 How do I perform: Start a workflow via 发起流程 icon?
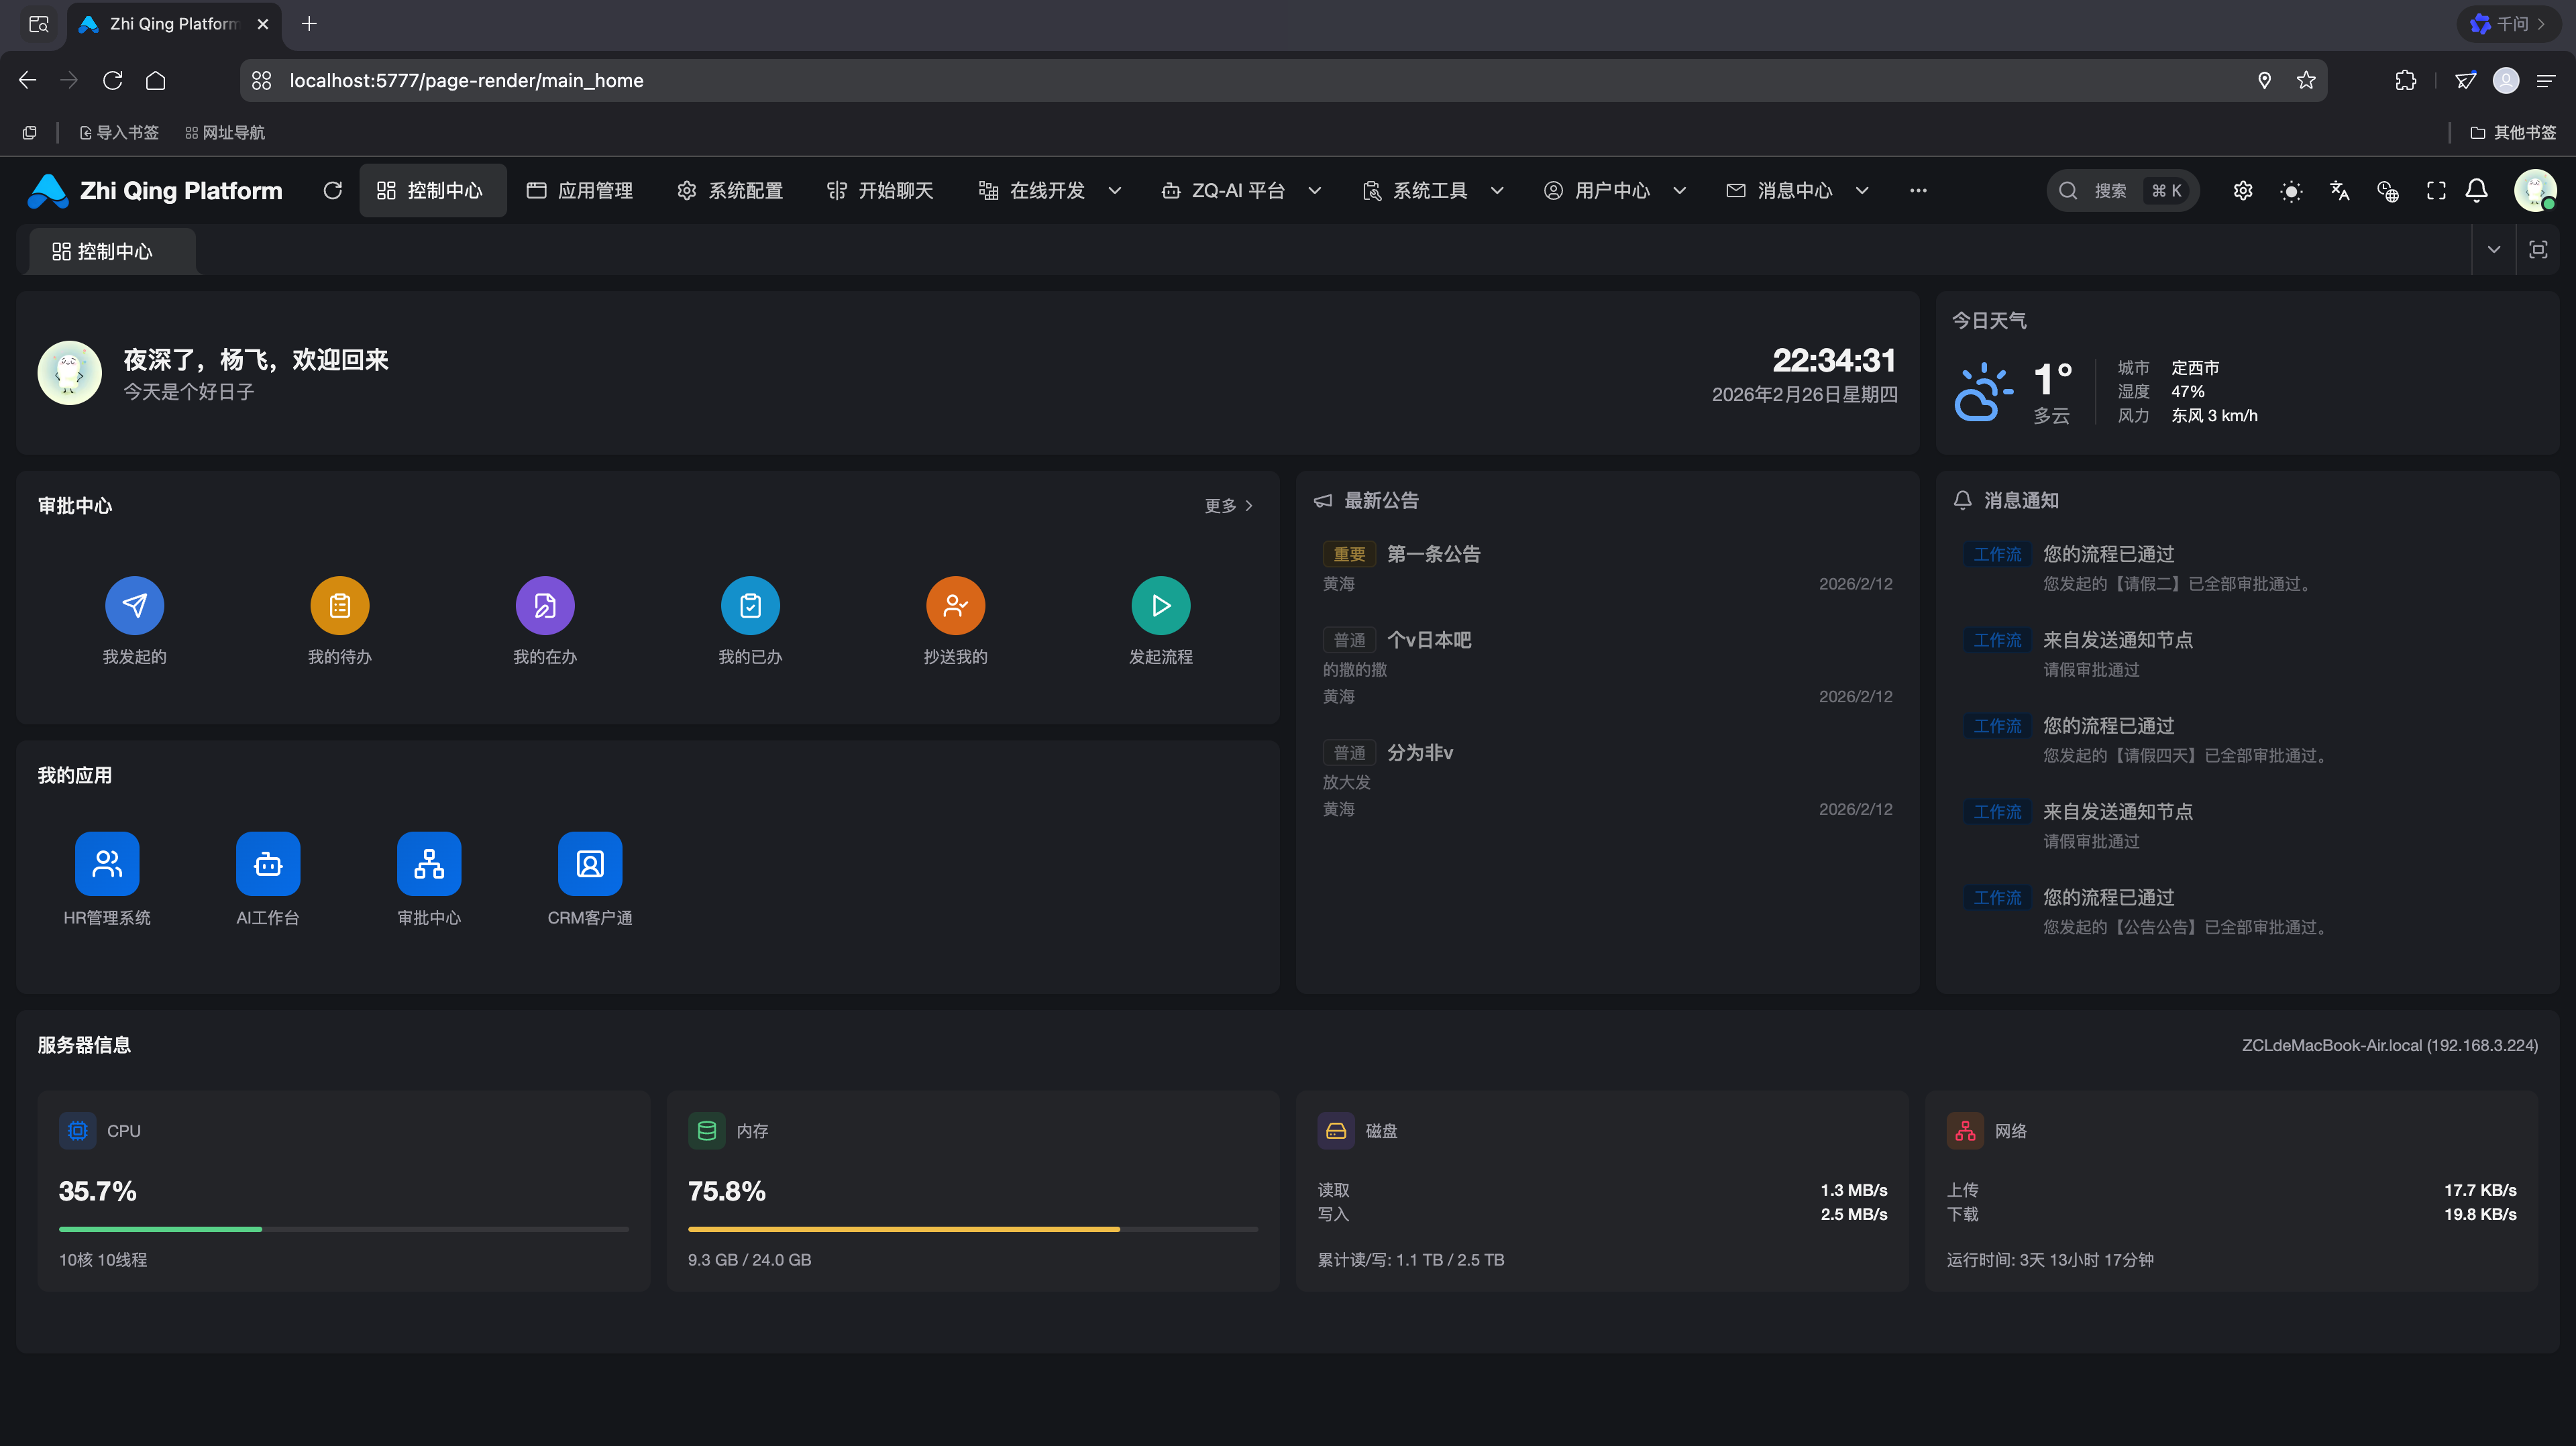(1160, 605)
